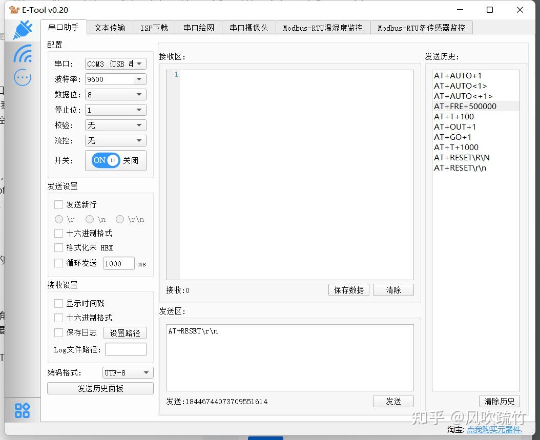Enable 循环发送 cyclic sending
Viewport: 540px width, 440px height.
pyautogui.click(x=58, y=263)
